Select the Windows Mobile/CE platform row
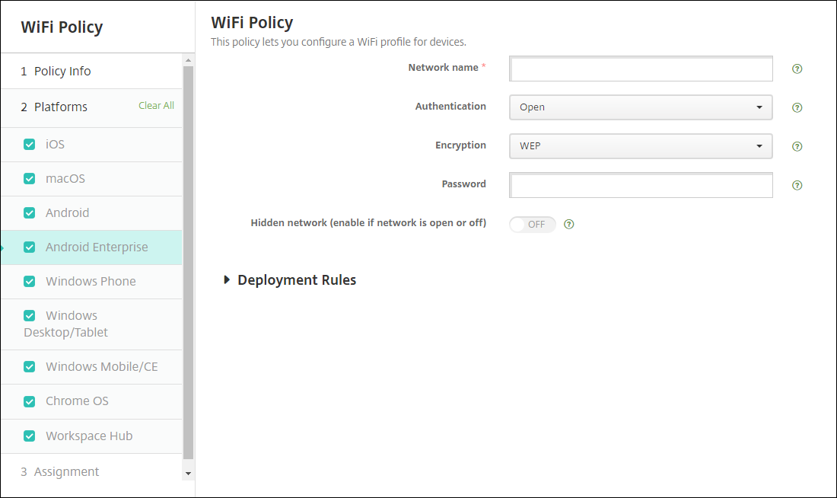The height and width of the screenshot is (498, 837). point(91,367)
